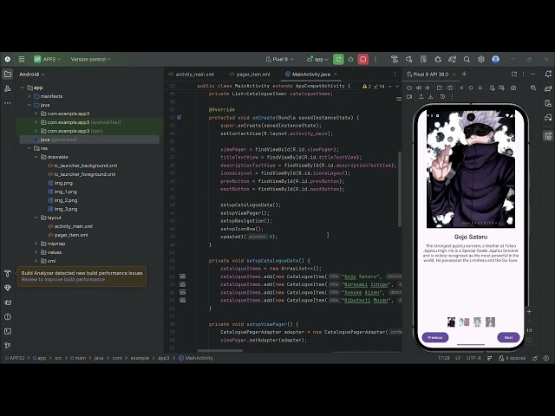Click UTF-8 encoding in status bar
This screenshot has height=416, width=555.
point(473,358)
